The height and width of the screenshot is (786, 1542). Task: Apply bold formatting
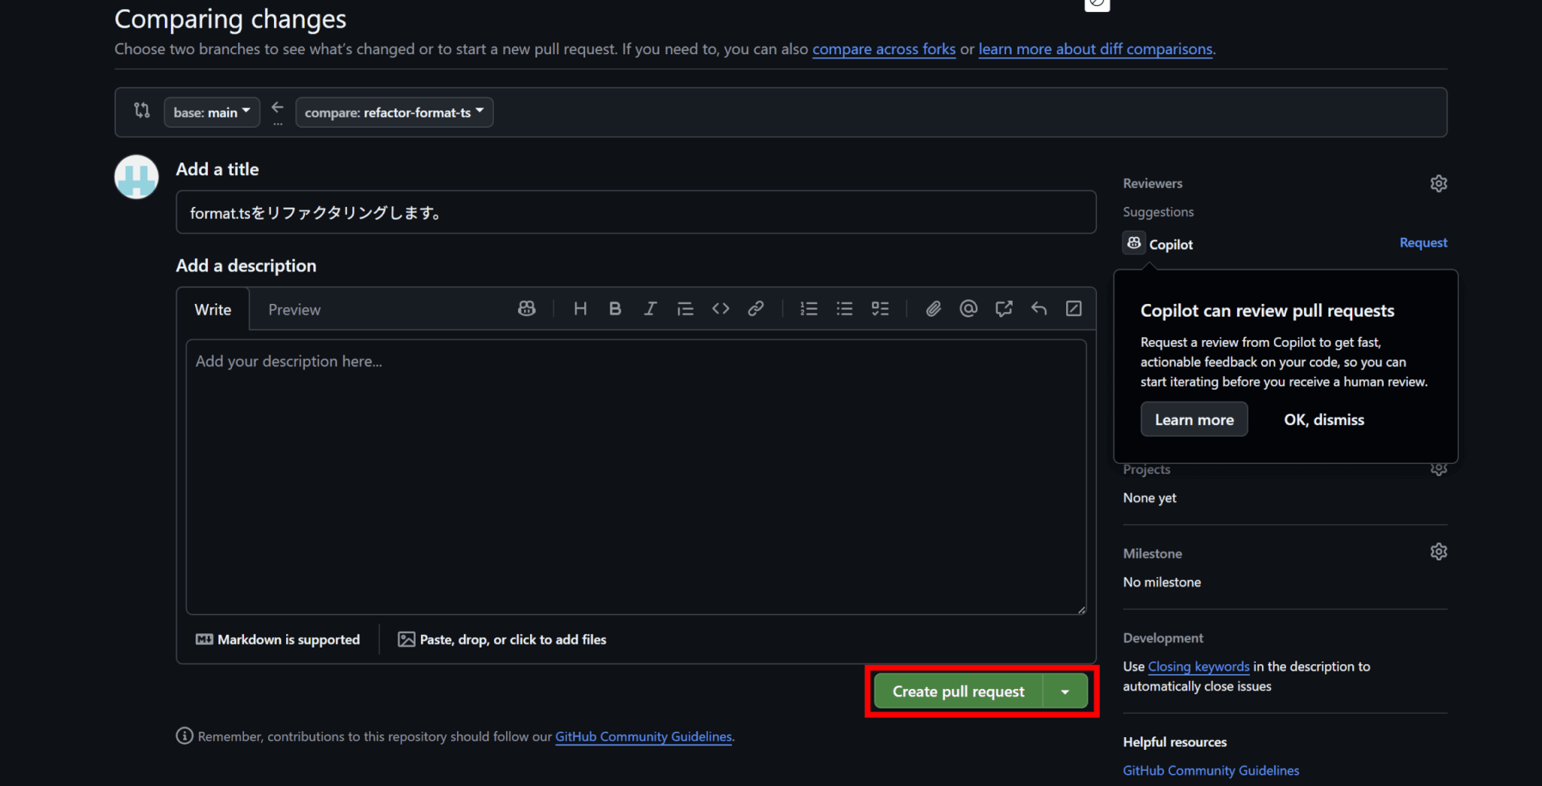pos(614,309)
